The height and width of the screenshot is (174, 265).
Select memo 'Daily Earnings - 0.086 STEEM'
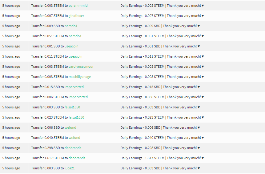point(142,97)
